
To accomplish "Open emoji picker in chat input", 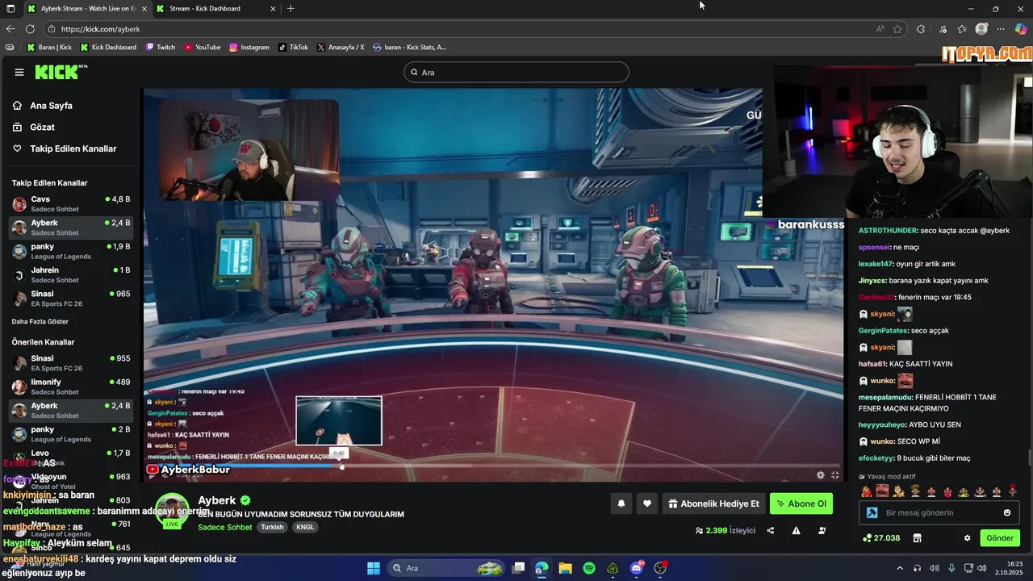I will pyautogui.click(x=1006, y=512).
